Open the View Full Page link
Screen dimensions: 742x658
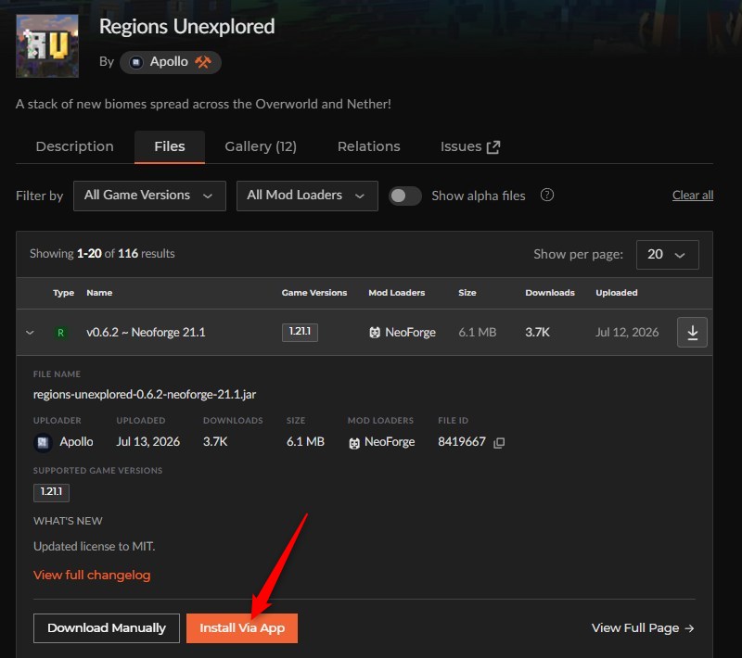tap(643, 628)
